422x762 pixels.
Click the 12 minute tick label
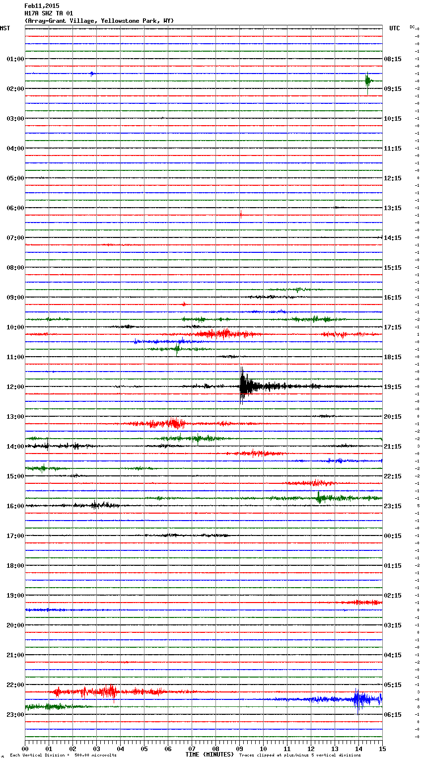pos(311,749)
